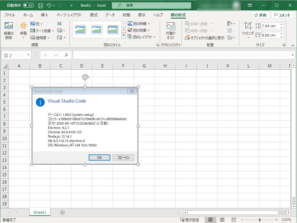Click コピー(C) in the dialog
The height and width of the screenshot is (223, 297).
tap(124, 157)
